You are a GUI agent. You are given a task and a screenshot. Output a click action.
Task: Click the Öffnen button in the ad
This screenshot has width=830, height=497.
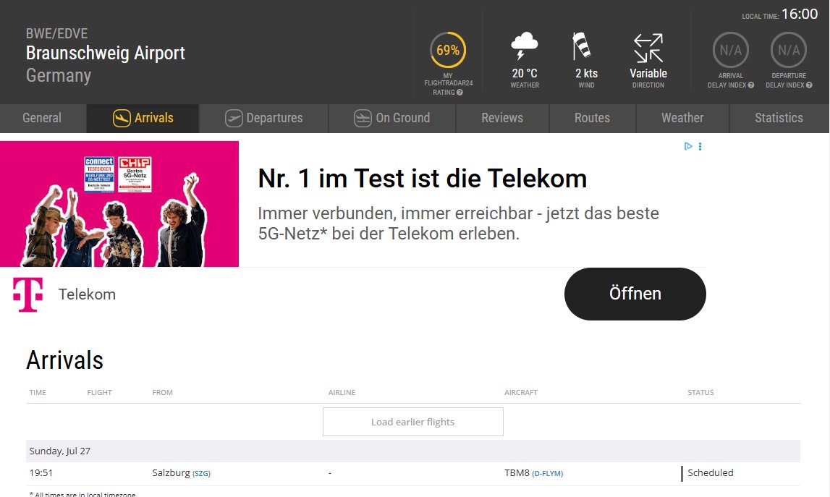(x=635, y=294)
